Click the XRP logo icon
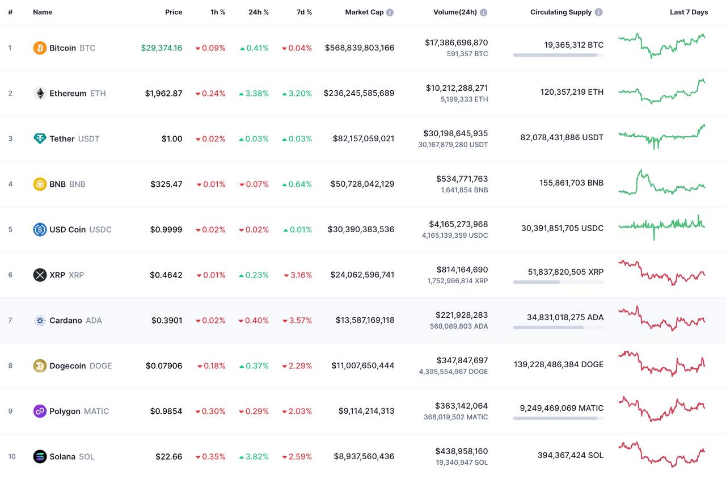The height and width of the screenshot is (479, 726). (40, 275)
